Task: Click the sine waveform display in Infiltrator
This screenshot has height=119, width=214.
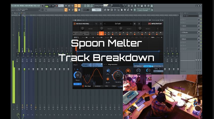Action: (x=93, y=76)
